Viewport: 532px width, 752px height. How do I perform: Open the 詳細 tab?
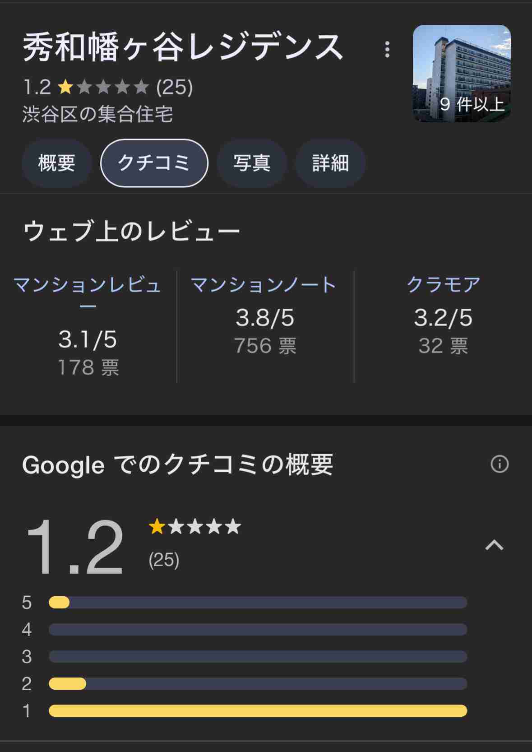(x=330, y=163)
